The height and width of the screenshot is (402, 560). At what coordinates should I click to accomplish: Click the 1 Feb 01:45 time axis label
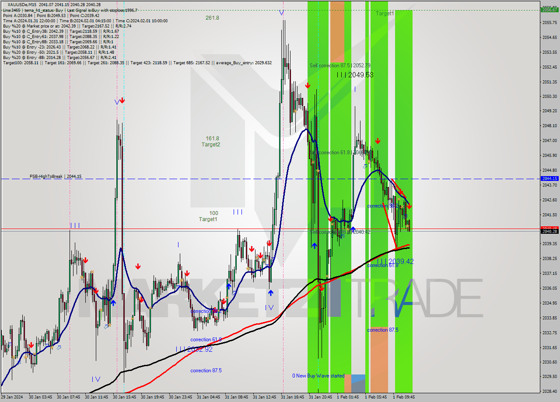[348, 397]
